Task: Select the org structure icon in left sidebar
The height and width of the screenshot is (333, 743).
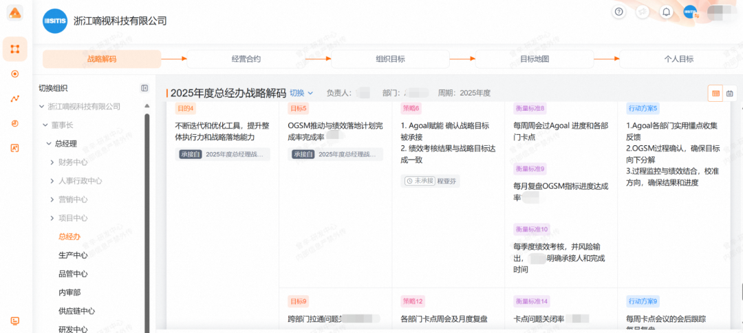Action: point(15,49)
